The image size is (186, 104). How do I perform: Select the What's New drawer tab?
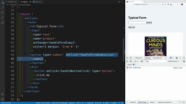click(x=142, y=102)
